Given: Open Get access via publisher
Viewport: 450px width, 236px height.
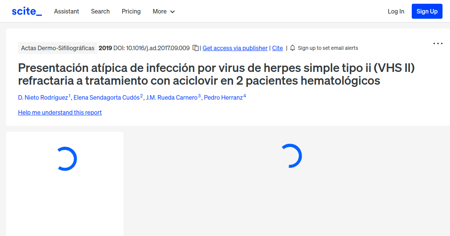Looking at the screenshot, I should click(235, 48).
